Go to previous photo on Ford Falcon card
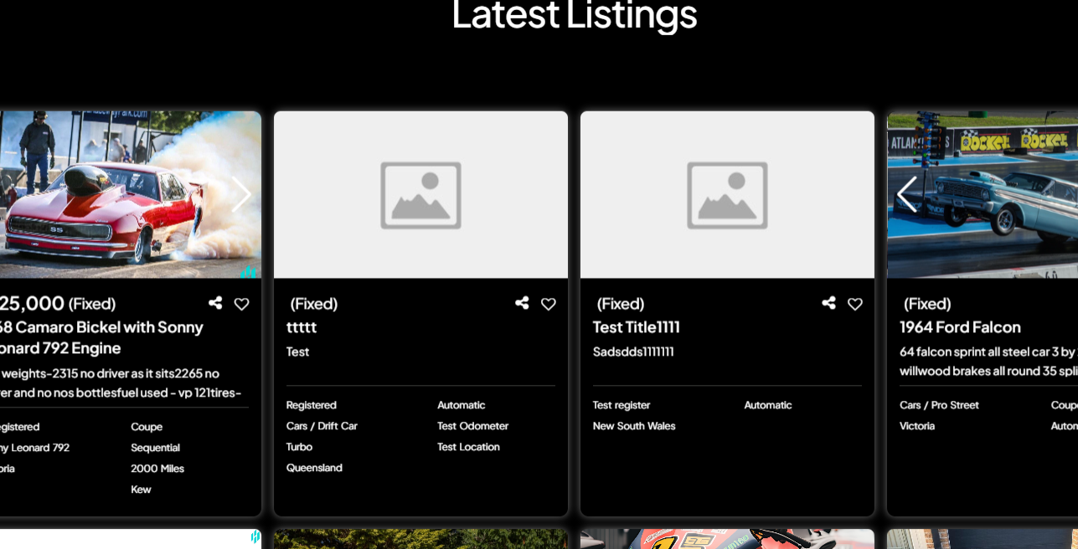Viewport: 1078px width, 549px height. point(906,194)
